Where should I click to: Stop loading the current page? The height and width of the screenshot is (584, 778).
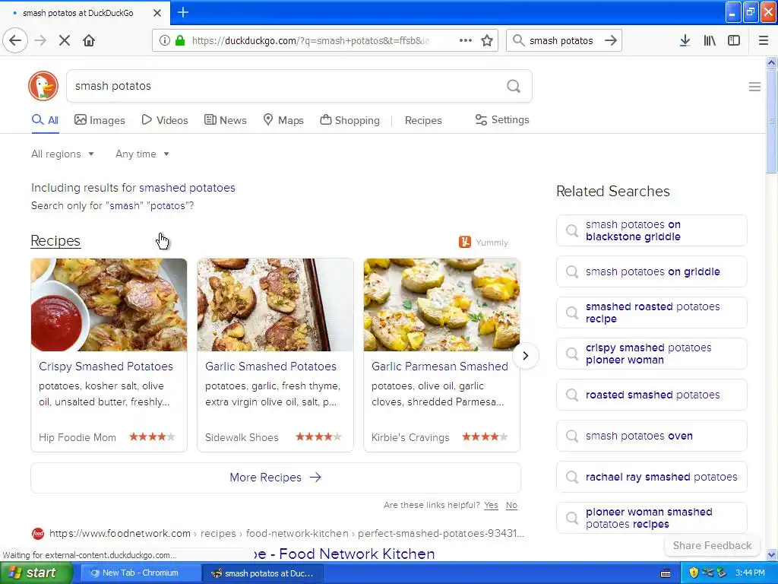pyautogui.click(x=65, y=40)
